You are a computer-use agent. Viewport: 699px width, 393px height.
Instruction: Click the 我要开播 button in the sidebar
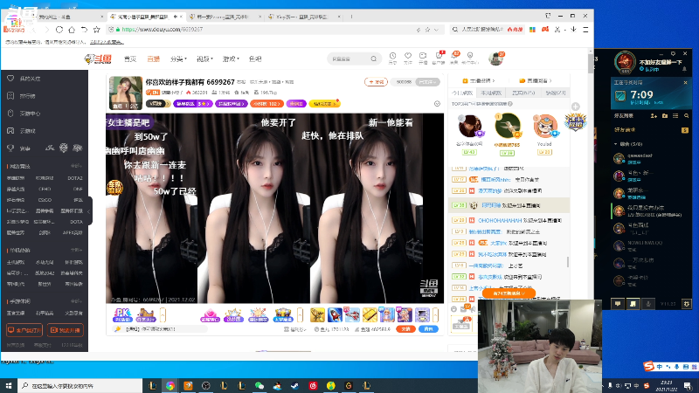[x=65, y=330]
